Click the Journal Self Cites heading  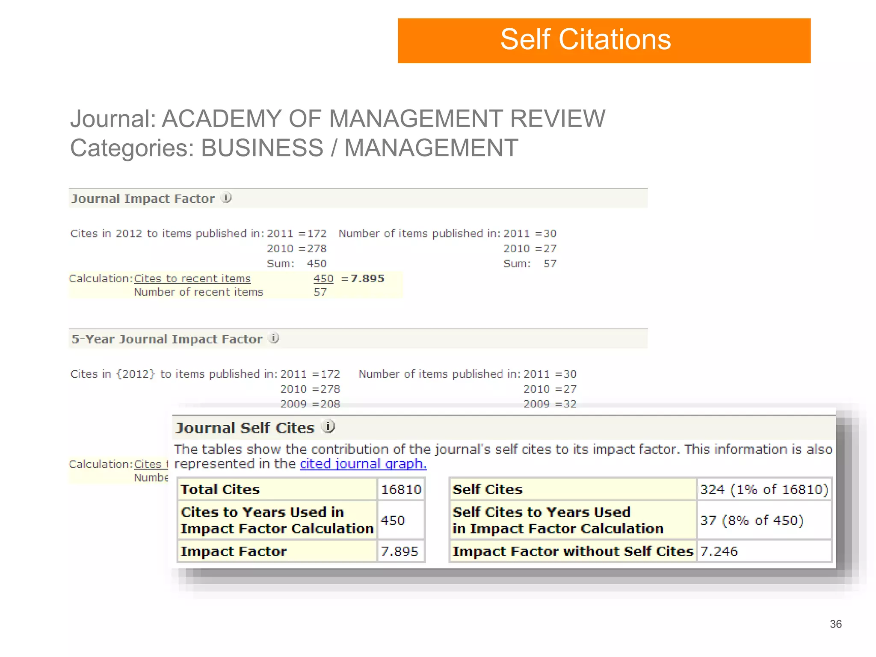[245, 428]
